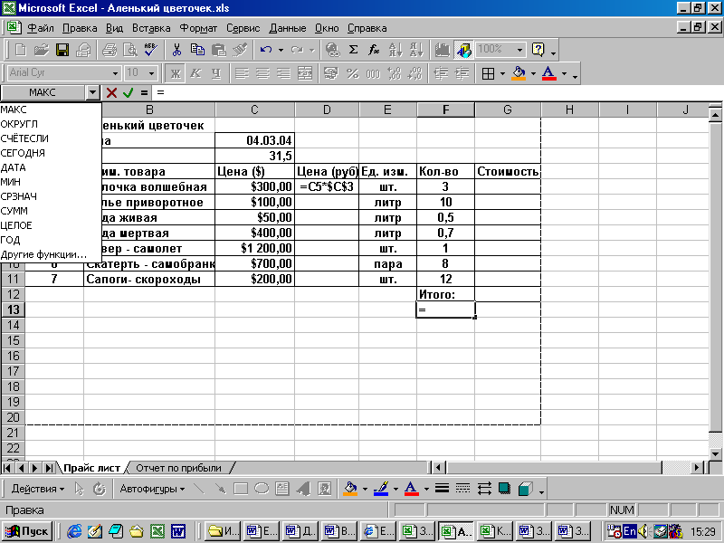Open borders style dropdown arrow
Screen dimensions: 724x543
[x=502, y=74]
